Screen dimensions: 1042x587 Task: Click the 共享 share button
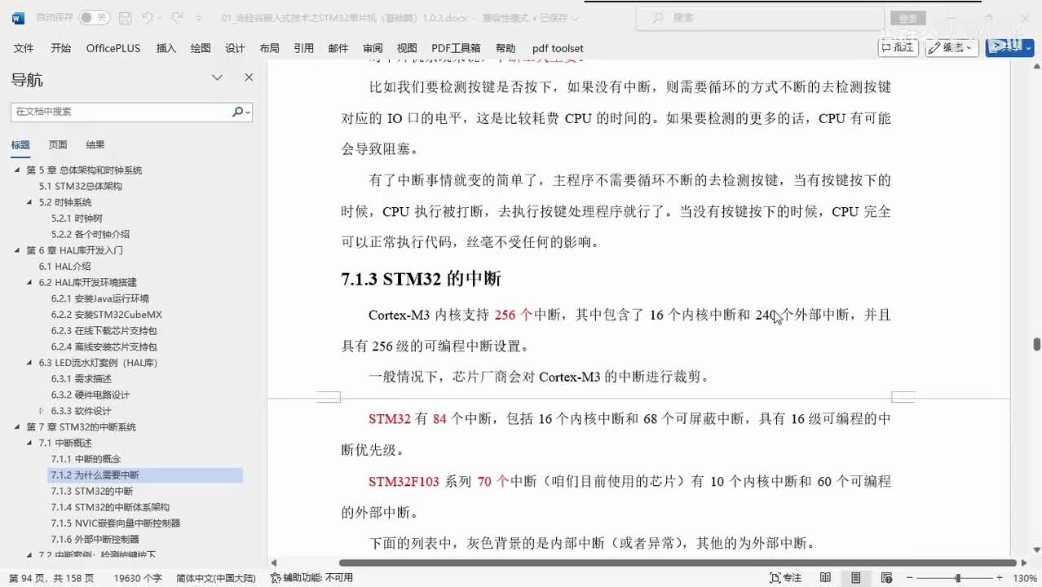[x=1009, y=47]
